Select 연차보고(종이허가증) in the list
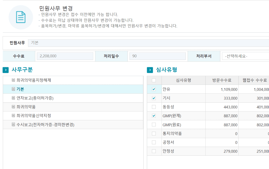 [x=37, y=98]
